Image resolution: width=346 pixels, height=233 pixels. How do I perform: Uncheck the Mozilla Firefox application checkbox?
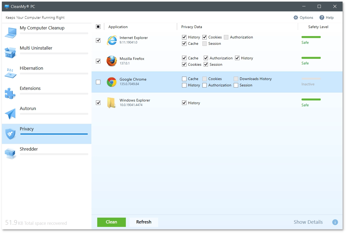click(x=98, y=61)
